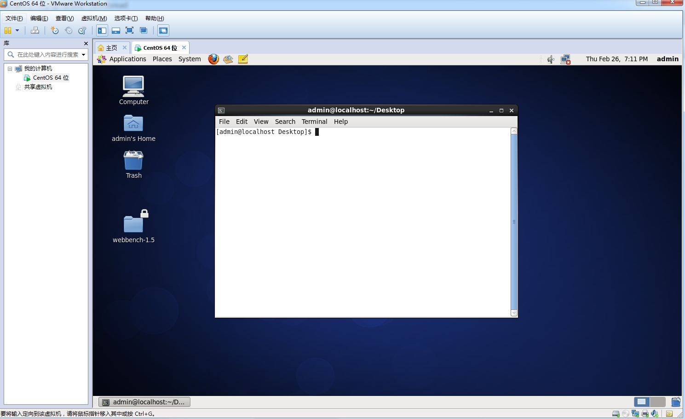This screenshot has width=685, height=419.
Task: Select the admin's Home desktop folder
Action: click(x=133, y=128)
